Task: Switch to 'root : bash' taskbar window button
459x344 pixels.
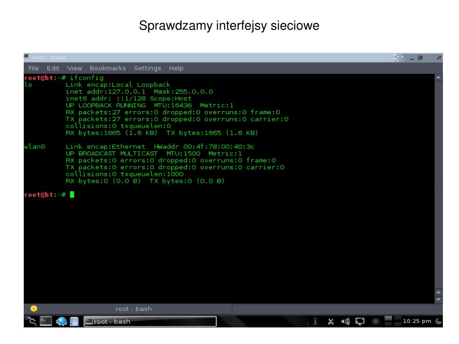Action: pos(150,322)
